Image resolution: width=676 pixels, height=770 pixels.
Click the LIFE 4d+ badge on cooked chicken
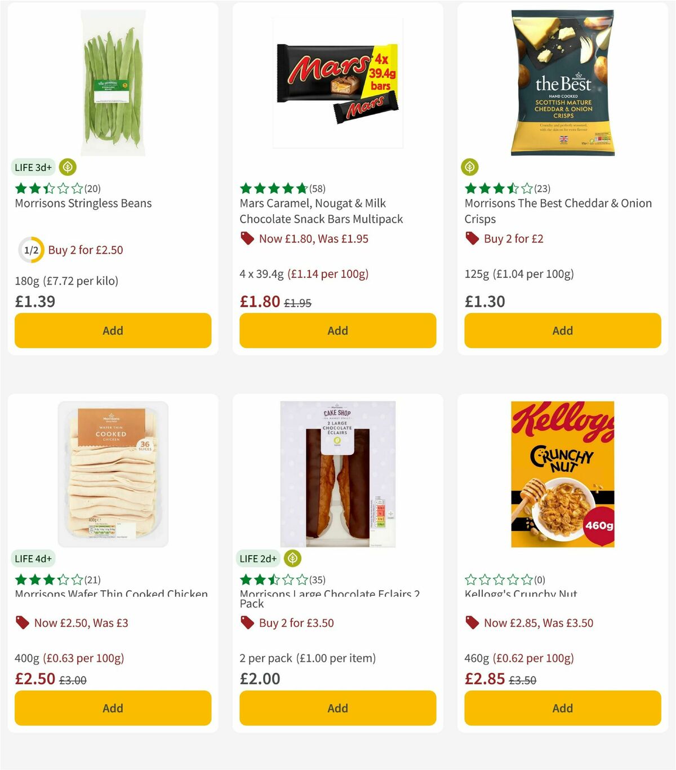click(34, 559)
